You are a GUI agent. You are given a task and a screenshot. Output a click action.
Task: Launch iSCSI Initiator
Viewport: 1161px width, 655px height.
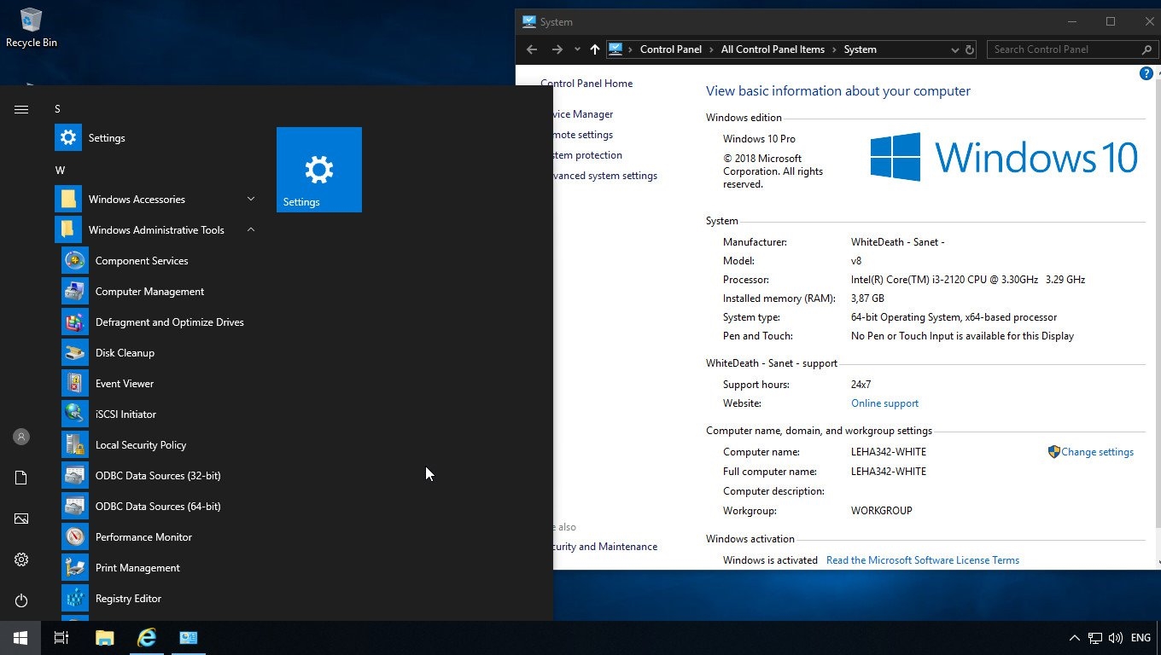click(x=159, y=414)
